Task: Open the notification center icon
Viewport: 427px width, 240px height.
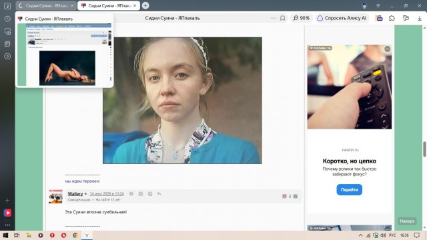Action: (x=416, y=235)
